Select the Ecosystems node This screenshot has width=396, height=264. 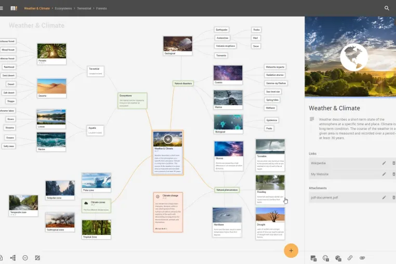point(133,100)
